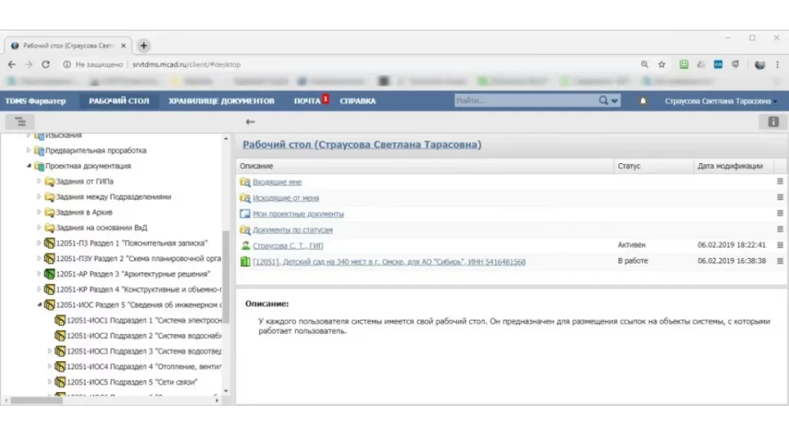Click the back arrow above the desktop list

coord(250,122)
